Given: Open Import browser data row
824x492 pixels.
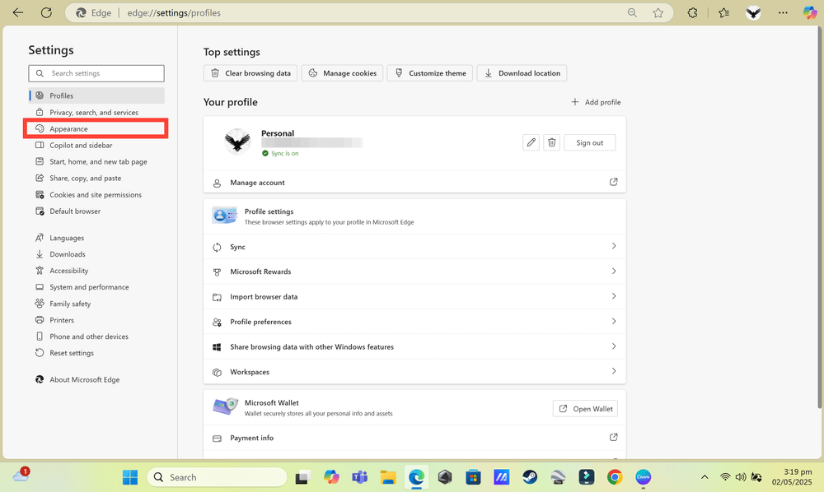Looking at the screenshot, I should point(414,296).
